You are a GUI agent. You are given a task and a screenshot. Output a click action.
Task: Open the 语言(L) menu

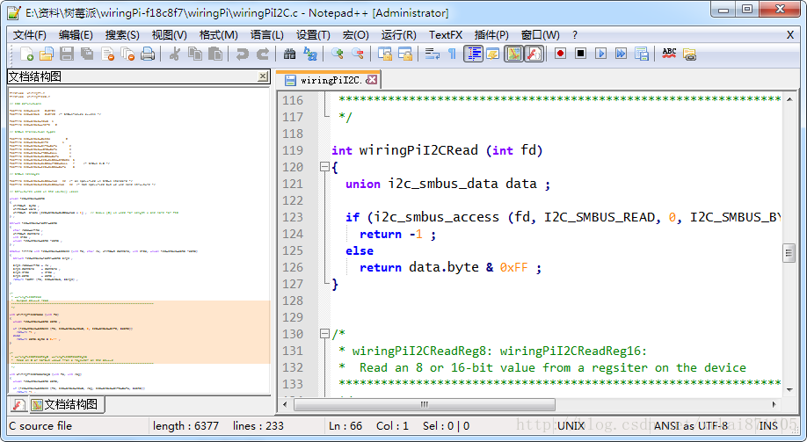[x=266, y=34]
